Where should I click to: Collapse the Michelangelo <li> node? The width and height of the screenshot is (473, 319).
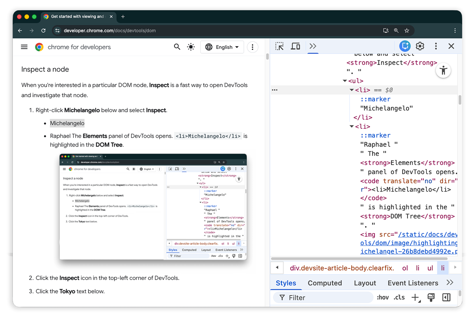point(351,90)
